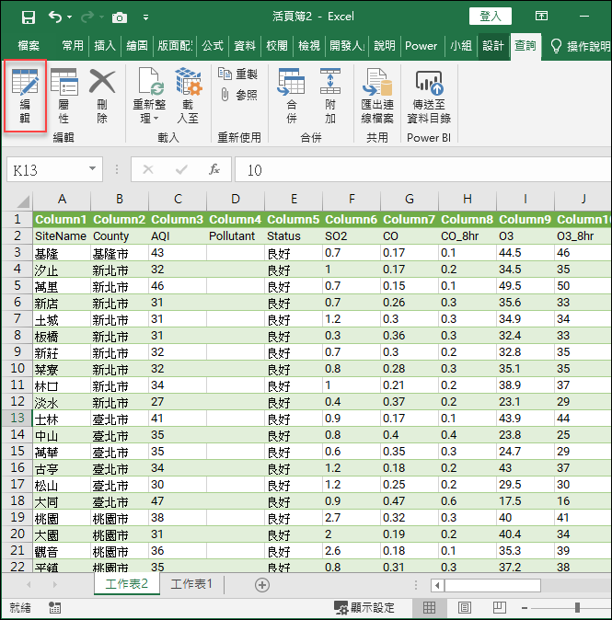This screenshot has height=620, width=612.
Task: Select row 13 header
Action: coord(17,418)
